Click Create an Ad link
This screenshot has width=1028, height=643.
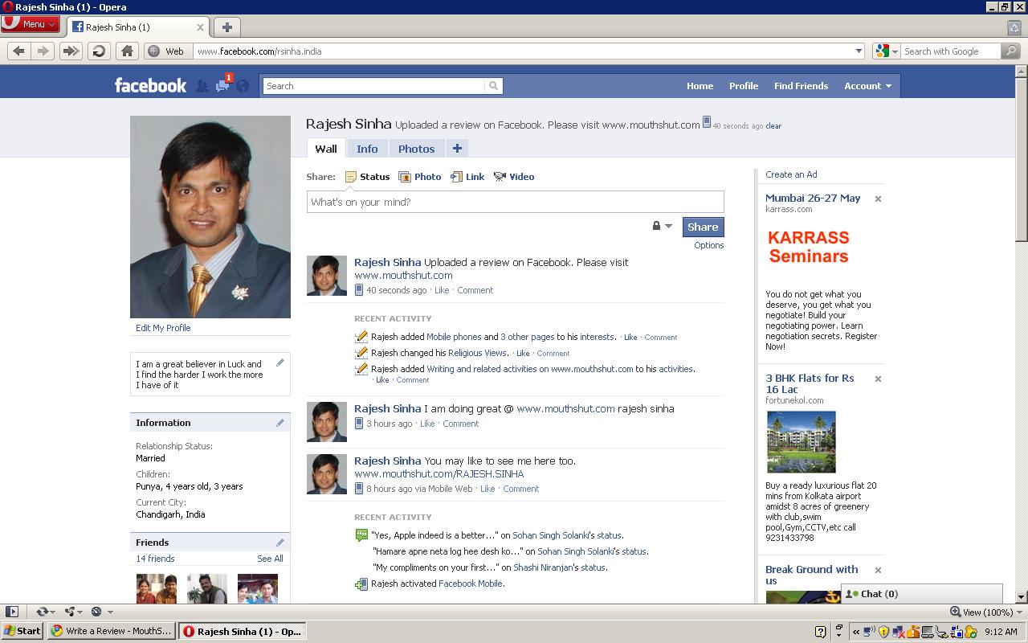pos(791,174)
